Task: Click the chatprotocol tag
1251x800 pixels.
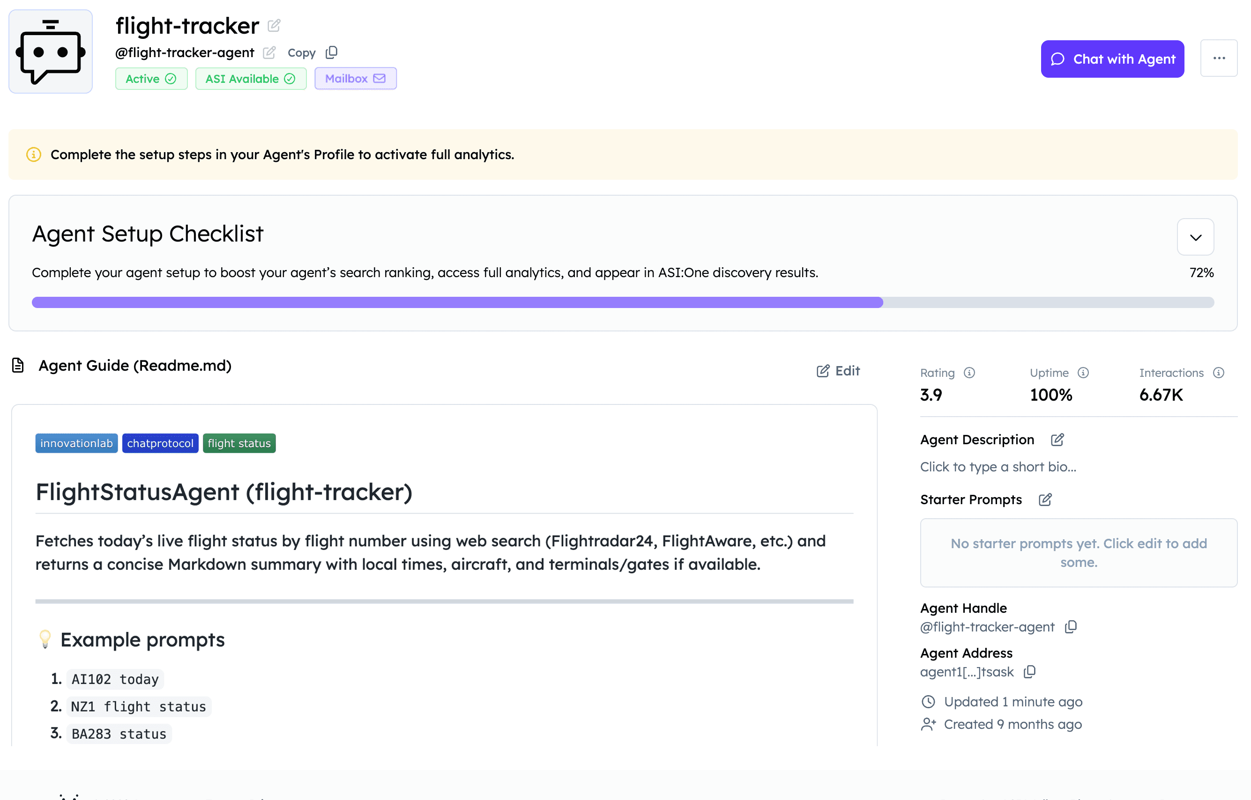Action: (160, 443)
